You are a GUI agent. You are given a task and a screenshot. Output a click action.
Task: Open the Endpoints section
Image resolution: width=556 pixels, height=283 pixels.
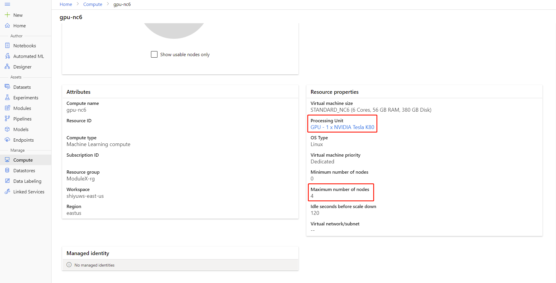[x=7, y=140]
